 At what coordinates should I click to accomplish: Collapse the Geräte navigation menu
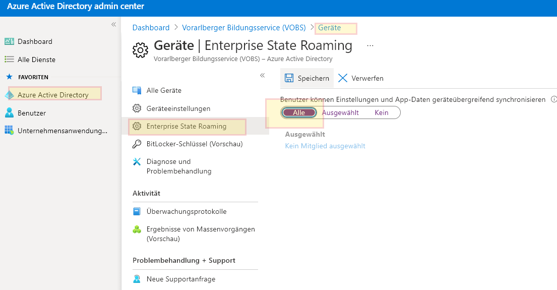click(x=262, y=75)
